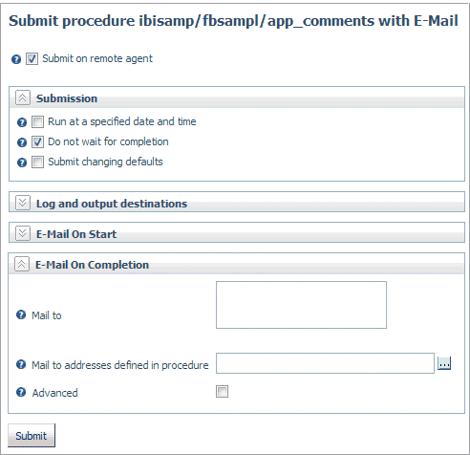Tick the Submit changing defaults checkbox
This screenshot has width=470, height=455.
37,162
